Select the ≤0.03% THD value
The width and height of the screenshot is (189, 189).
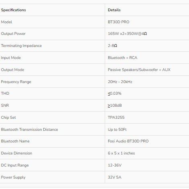pos(114,93)
